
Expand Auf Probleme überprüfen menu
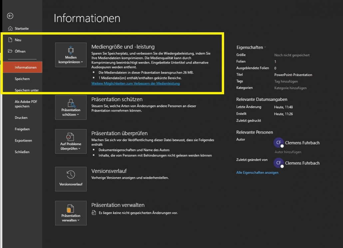pos(71,141)
